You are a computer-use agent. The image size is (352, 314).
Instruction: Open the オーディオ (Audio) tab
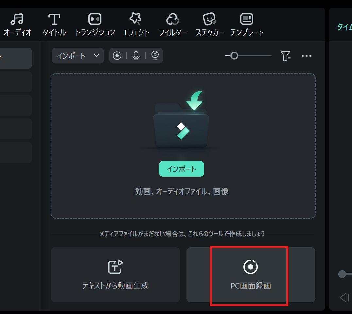[17, 25]
